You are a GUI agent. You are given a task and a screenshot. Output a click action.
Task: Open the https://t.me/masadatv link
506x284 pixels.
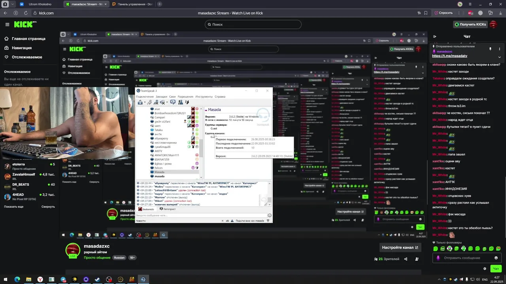click(449, 56)
